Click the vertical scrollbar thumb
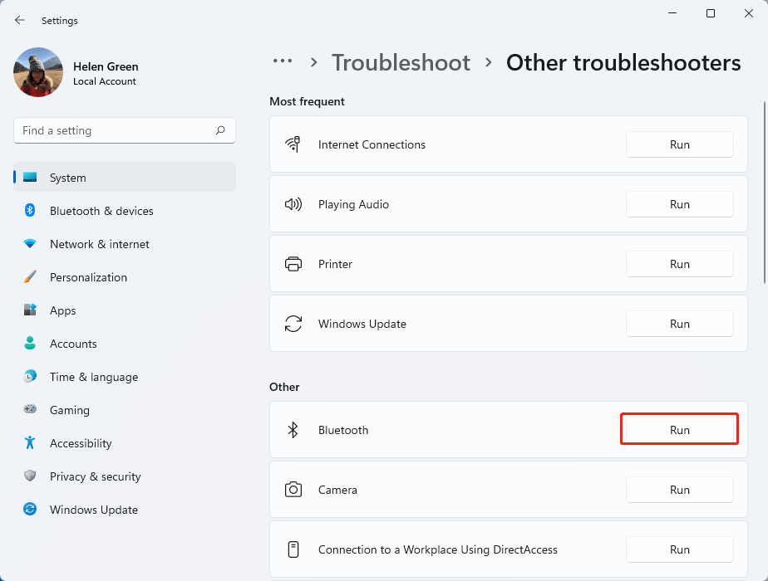Screen dimensions: 768x581 tap(764, 193)
